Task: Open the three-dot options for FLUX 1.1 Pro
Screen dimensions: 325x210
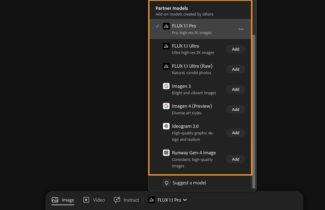Action: click(x=241, y=29)
